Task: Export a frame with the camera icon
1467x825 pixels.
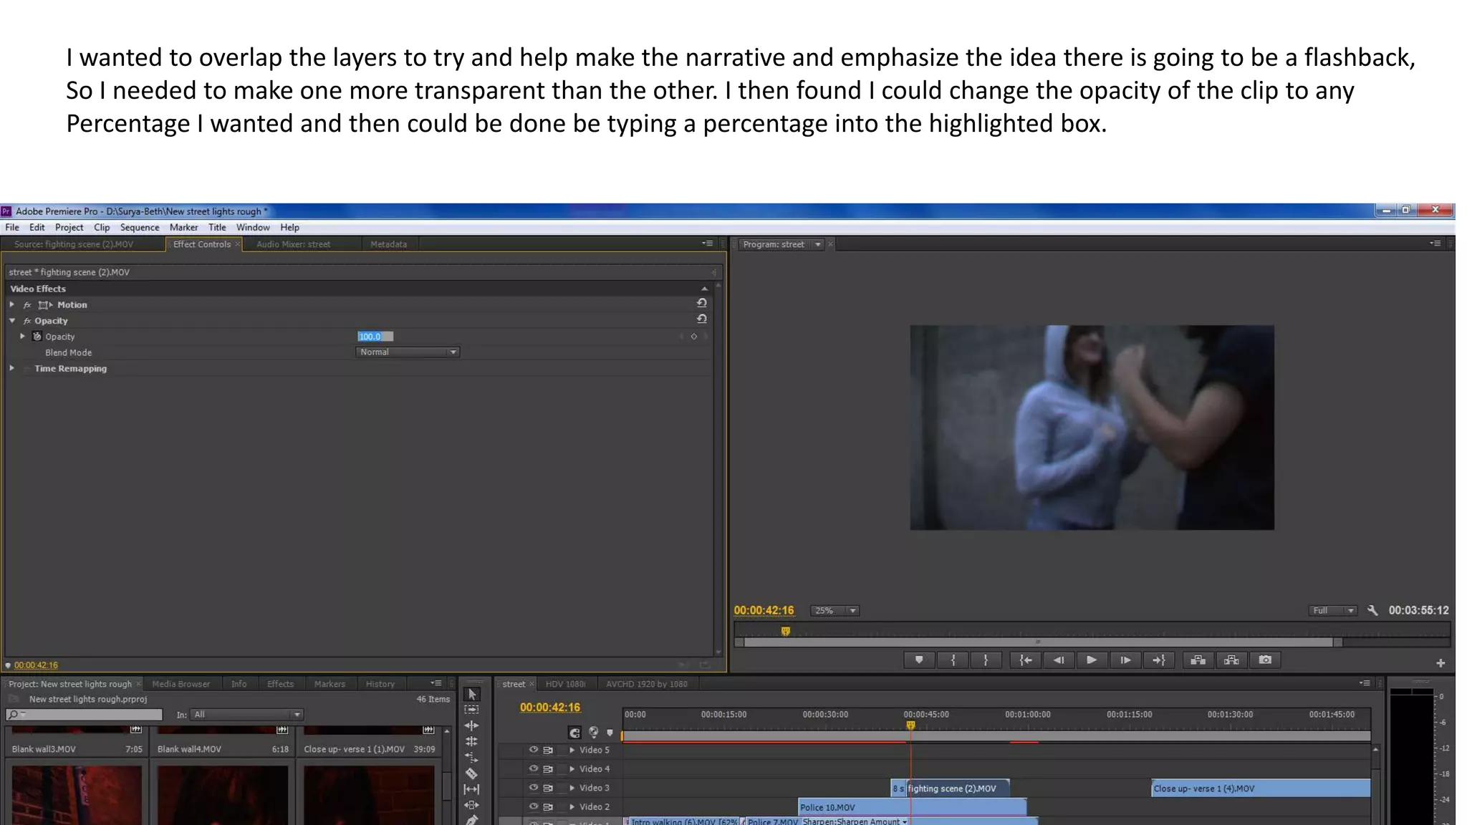Action: click(x=1265, y=660)
